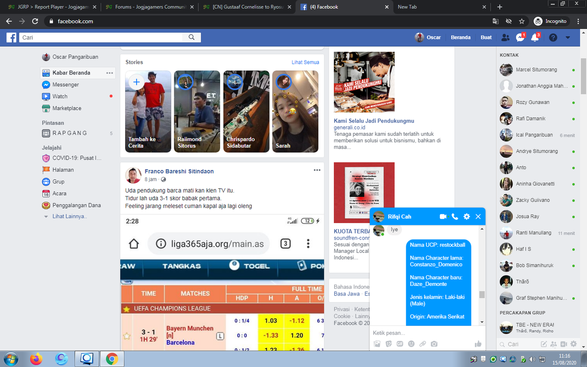Click the search magnifier button

pos(191,37)
